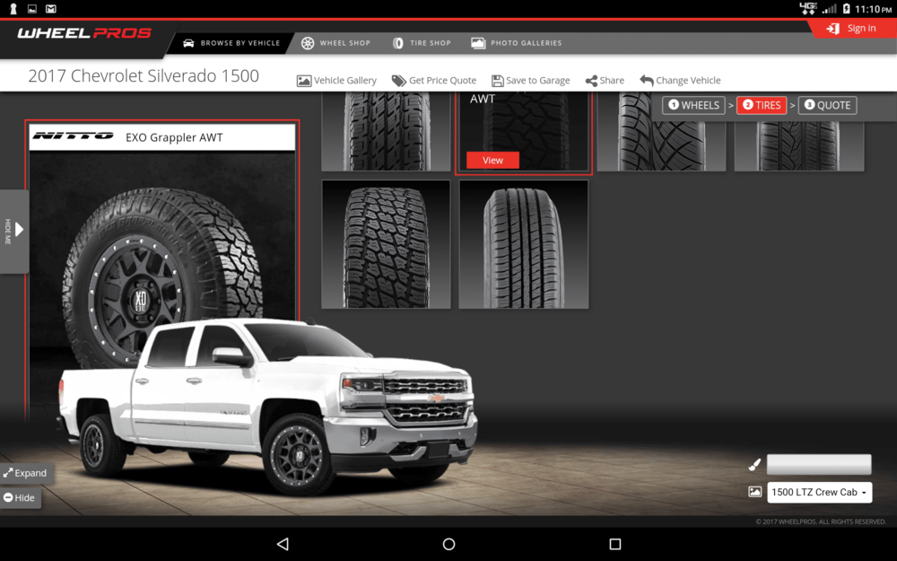
Task: Click the Hide button
Action: click(x=21, y=498)
